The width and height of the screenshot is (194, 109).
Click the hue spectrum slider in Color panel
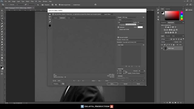(x=182, y=16)
